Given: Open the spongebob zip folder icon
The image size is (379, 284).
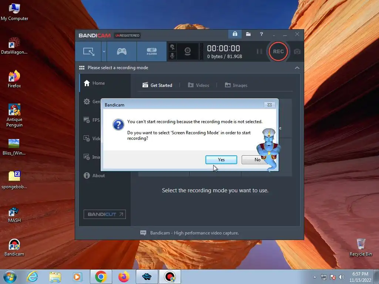Looking at the screenshot, I should point(14,180).
